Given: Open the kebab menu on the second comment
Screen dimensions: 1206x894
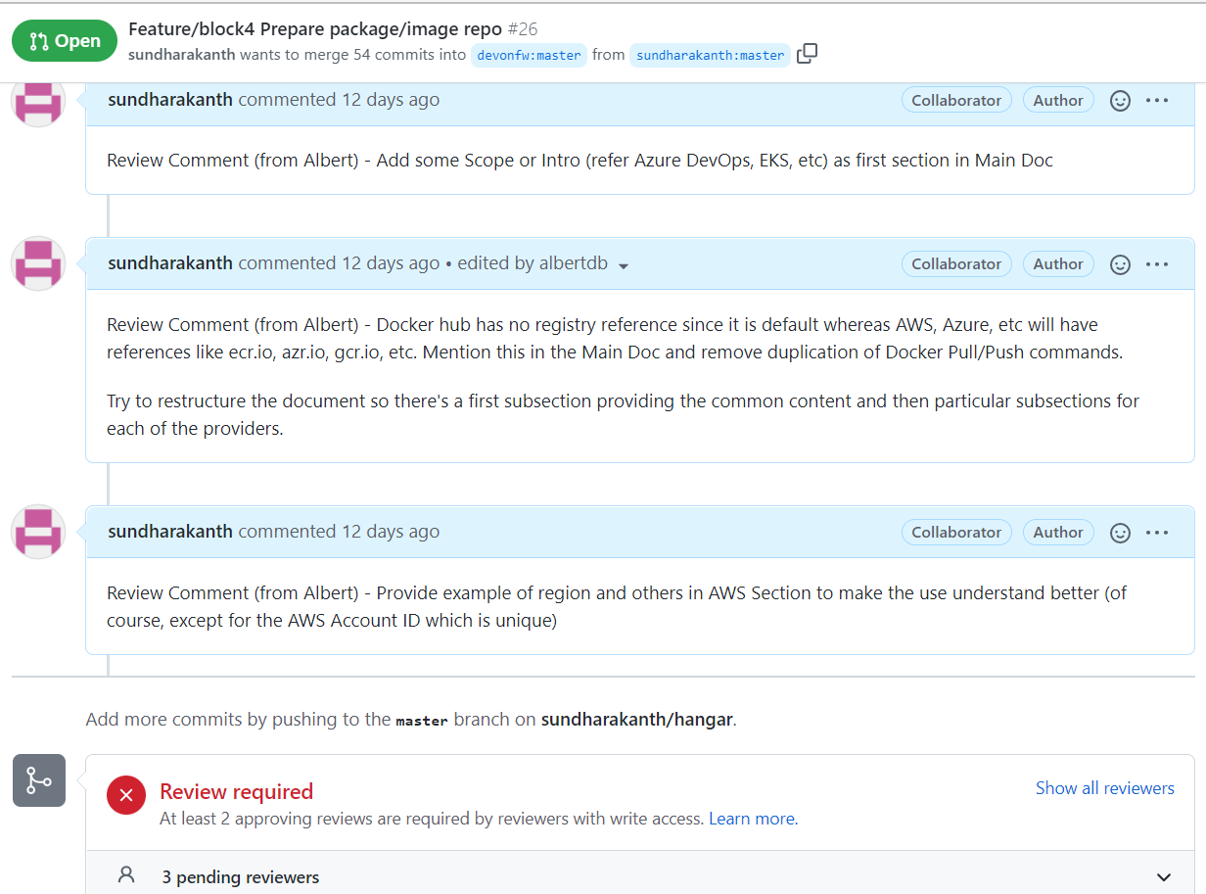Looking at the screenshot, I should [1157, 263].
